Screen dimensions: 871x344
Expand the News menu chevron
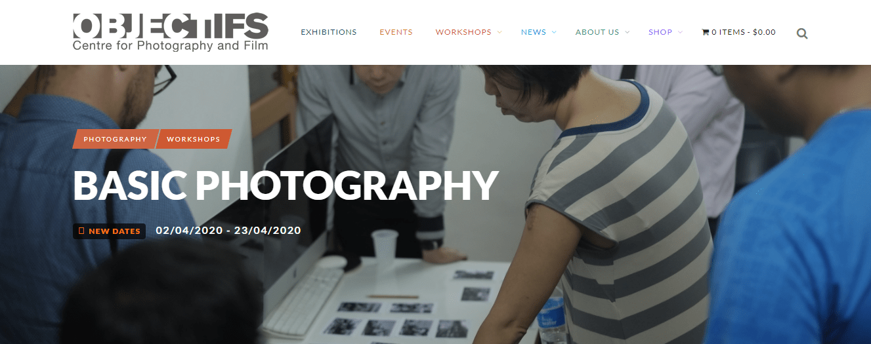(x=554, y=32)
